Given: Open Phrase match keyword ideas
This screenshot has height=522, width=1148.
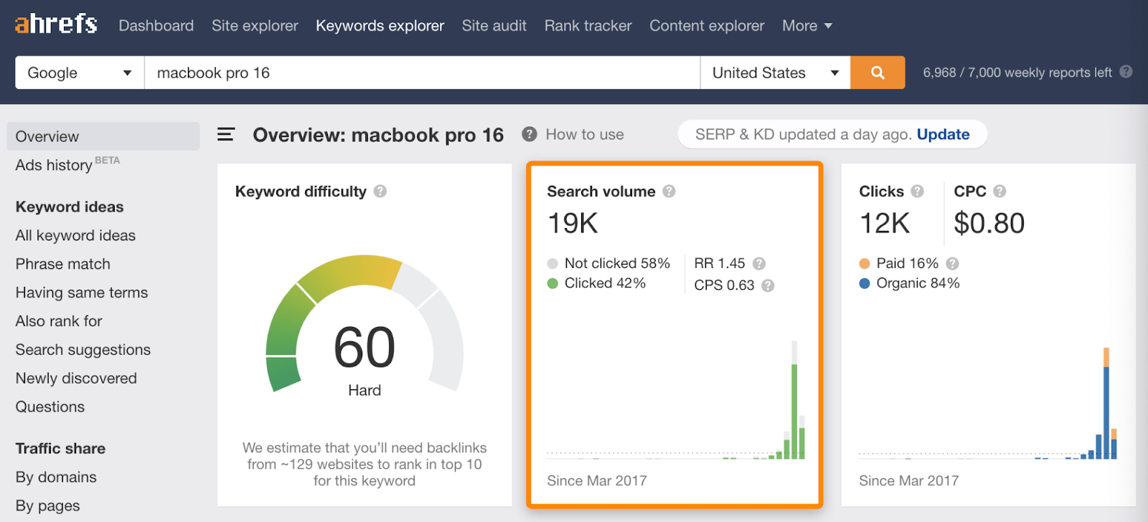Looking at the screenshot, I should (x=63, y=264).
